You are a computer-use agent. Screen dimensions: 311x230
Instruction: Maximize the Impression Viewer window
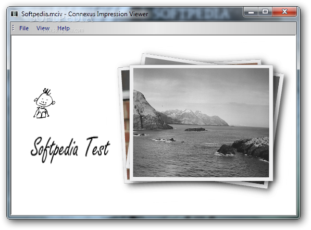pos(265,12)
